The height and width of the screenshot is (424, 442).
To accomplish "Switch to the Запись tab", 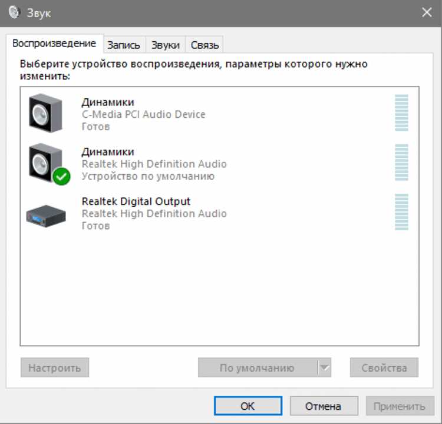I will [x=124, y=45].
